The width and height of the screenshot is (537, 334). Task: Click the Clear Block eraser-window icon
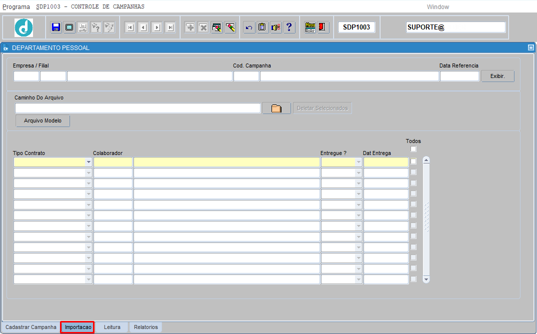(x=217, y=27)
